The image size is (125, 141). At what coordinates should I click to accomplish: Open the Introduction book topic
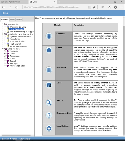click(x=13, y=24)
